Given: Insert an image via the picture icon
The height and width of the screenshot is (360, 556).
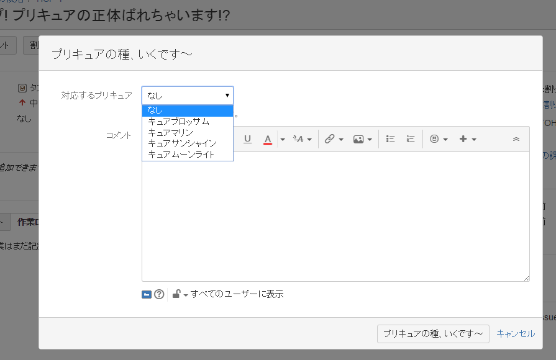Looking at the screenshot, I should click(x=358, y=138).
